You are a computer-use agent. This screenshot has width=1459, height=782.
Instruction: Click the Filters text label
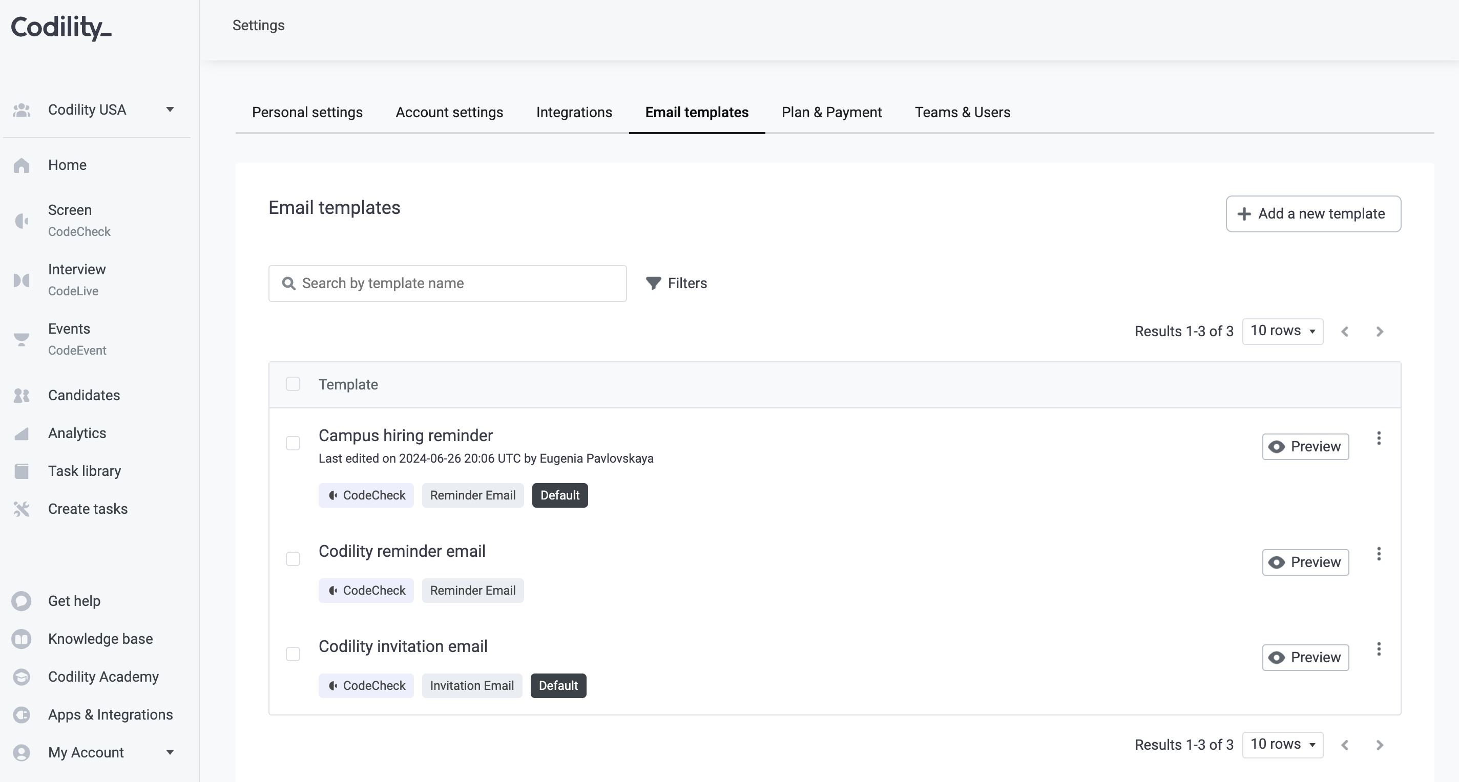pyautogui.click(x=687, y=284)
